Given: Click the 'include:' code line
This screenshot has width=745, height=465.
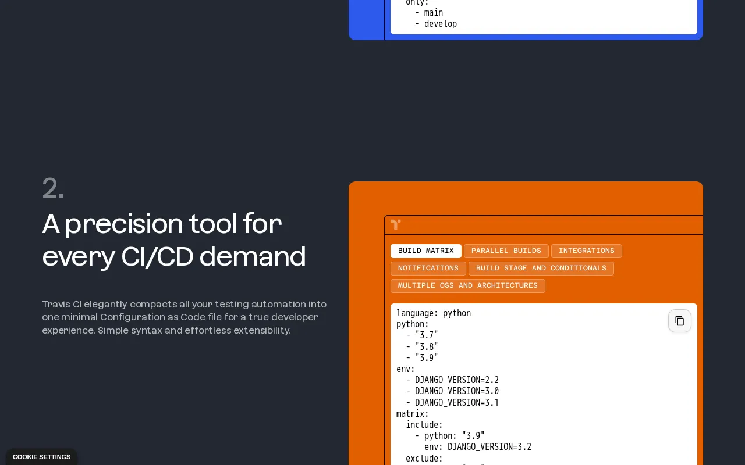Looking at the screenshot, I should pyautogui.click(x=424, y=425).
